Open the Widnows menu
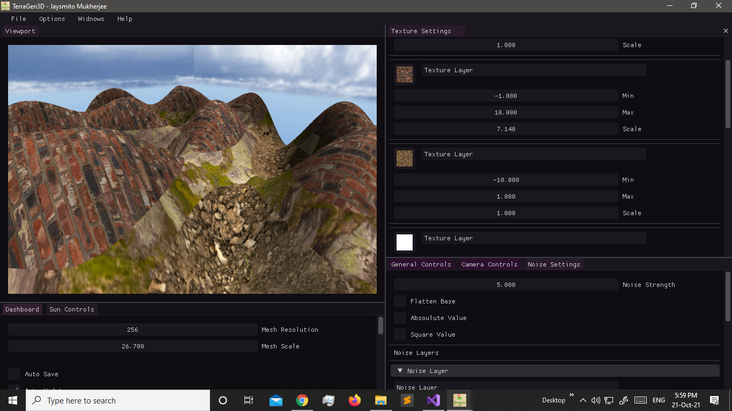 91,19
